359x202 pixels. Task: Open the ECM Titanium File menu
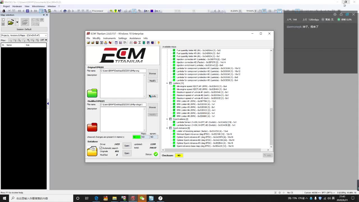point(88,38)
